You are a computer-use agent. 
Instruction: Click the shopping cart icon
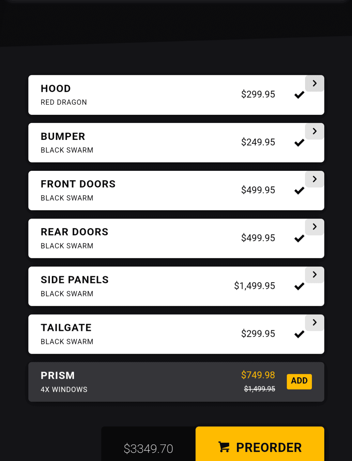[x=224, y=447]
